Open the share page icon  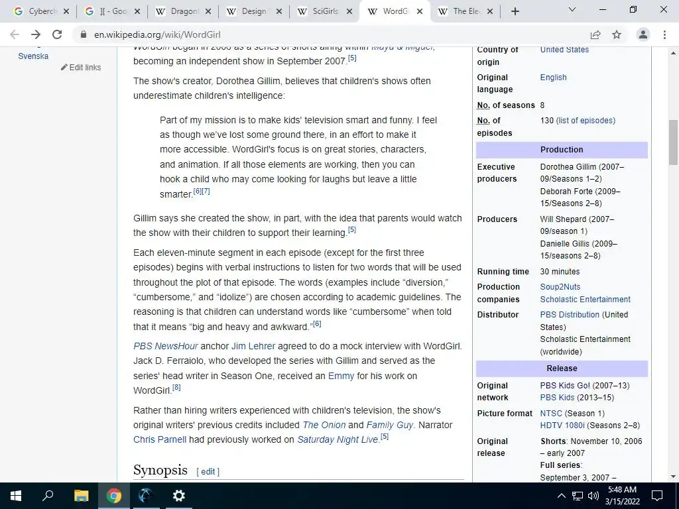(595, 34)
